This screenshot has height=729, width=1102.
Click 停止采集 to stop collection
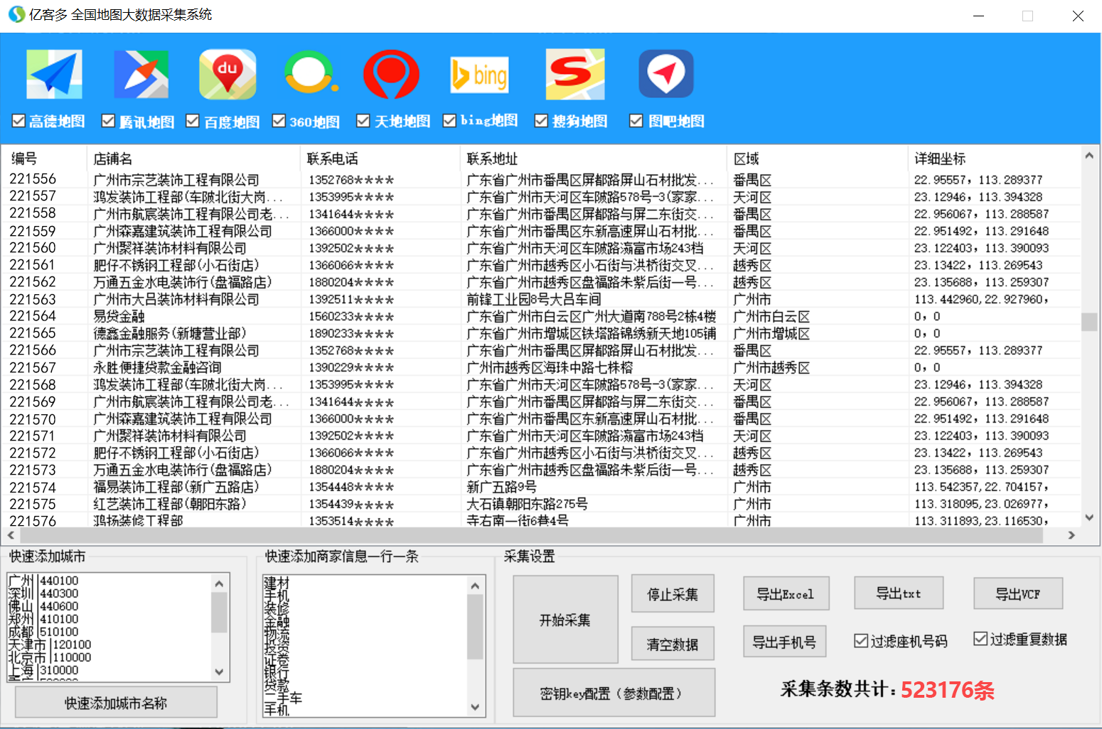tap(672, 593)
